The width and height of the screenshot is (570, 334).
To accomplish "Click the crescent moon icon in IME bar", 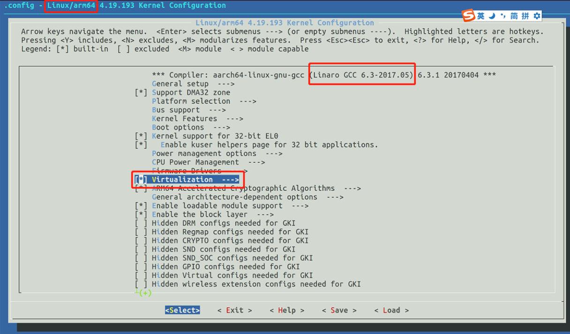I will tap(492, 16).
